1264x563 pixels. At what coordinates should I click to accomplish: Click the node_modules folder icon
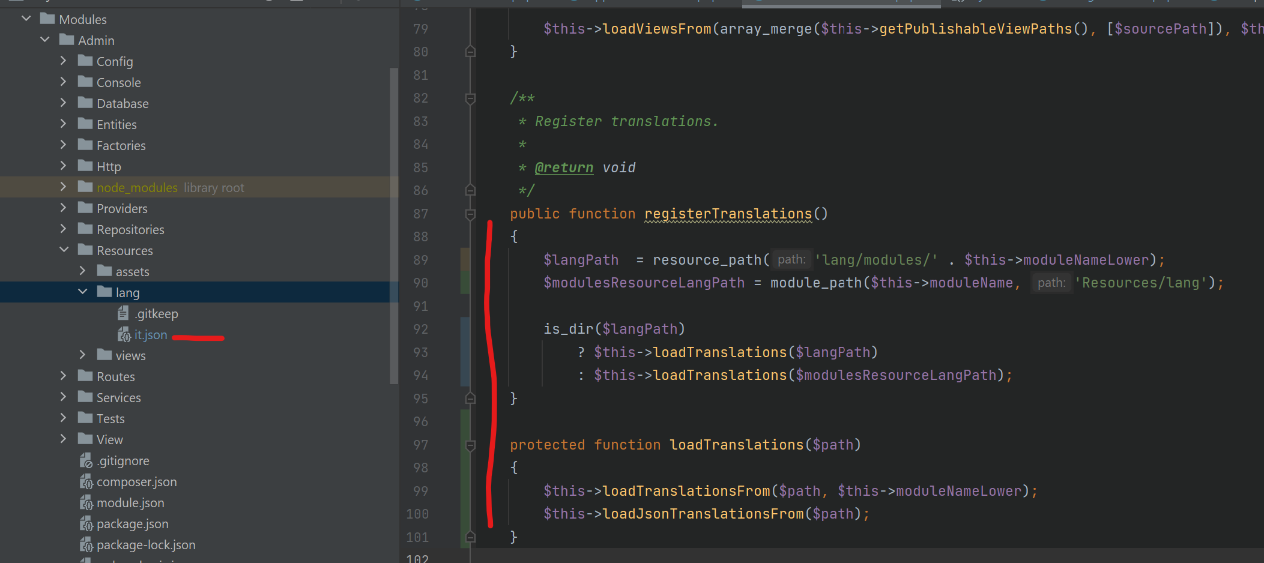[85, 187]
